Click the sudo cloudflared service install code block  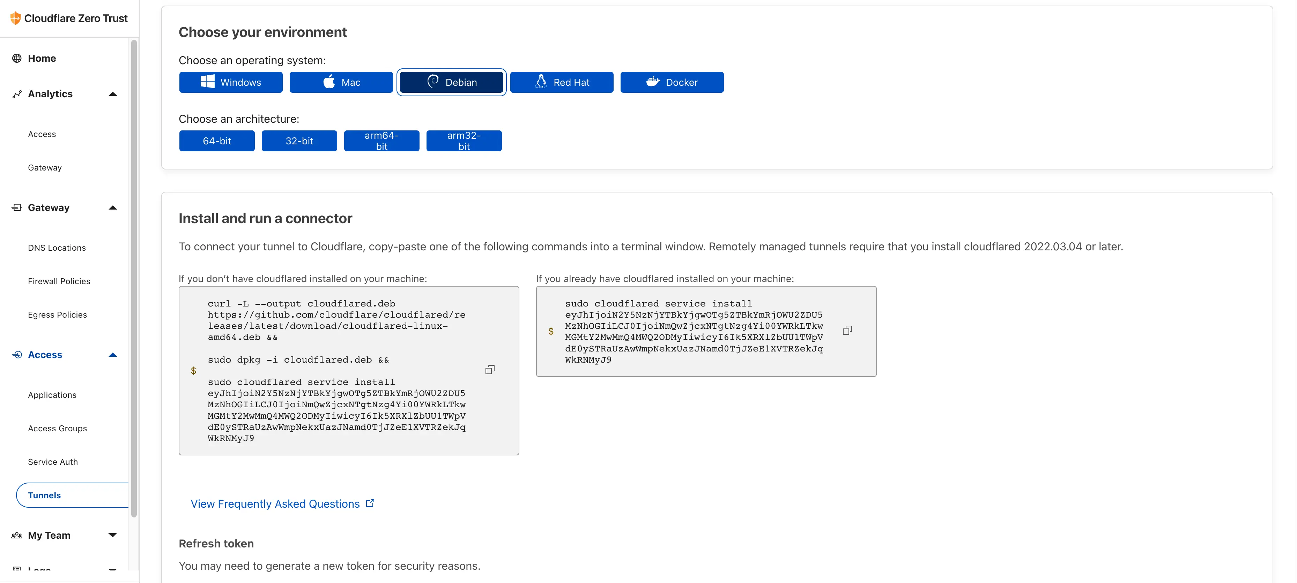706,332
